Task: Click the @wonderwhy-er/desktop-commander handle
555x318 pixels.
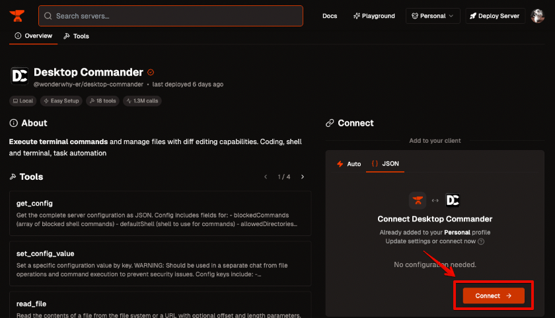Action: click(x=89, y=84)
